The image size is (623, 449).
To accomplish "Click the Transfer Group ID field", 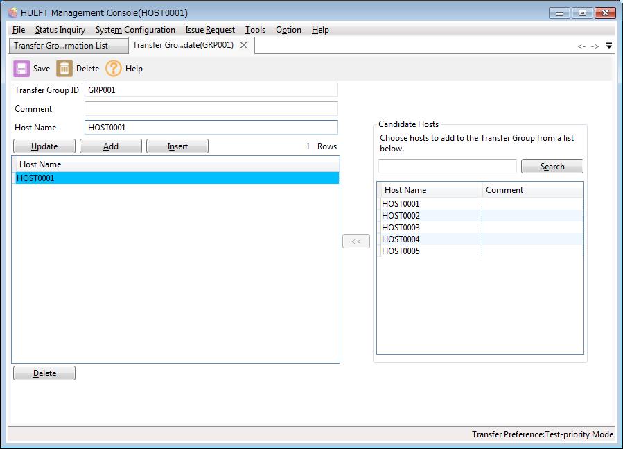I will 211,90.
